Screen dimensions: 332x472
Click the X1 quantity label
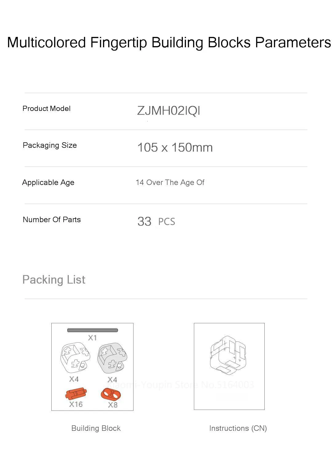92,338
